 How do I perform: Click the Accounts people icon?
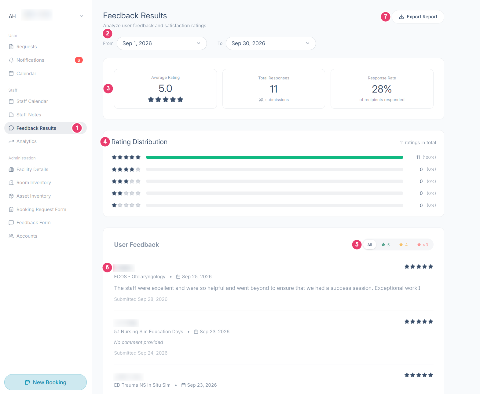[11, 236]
